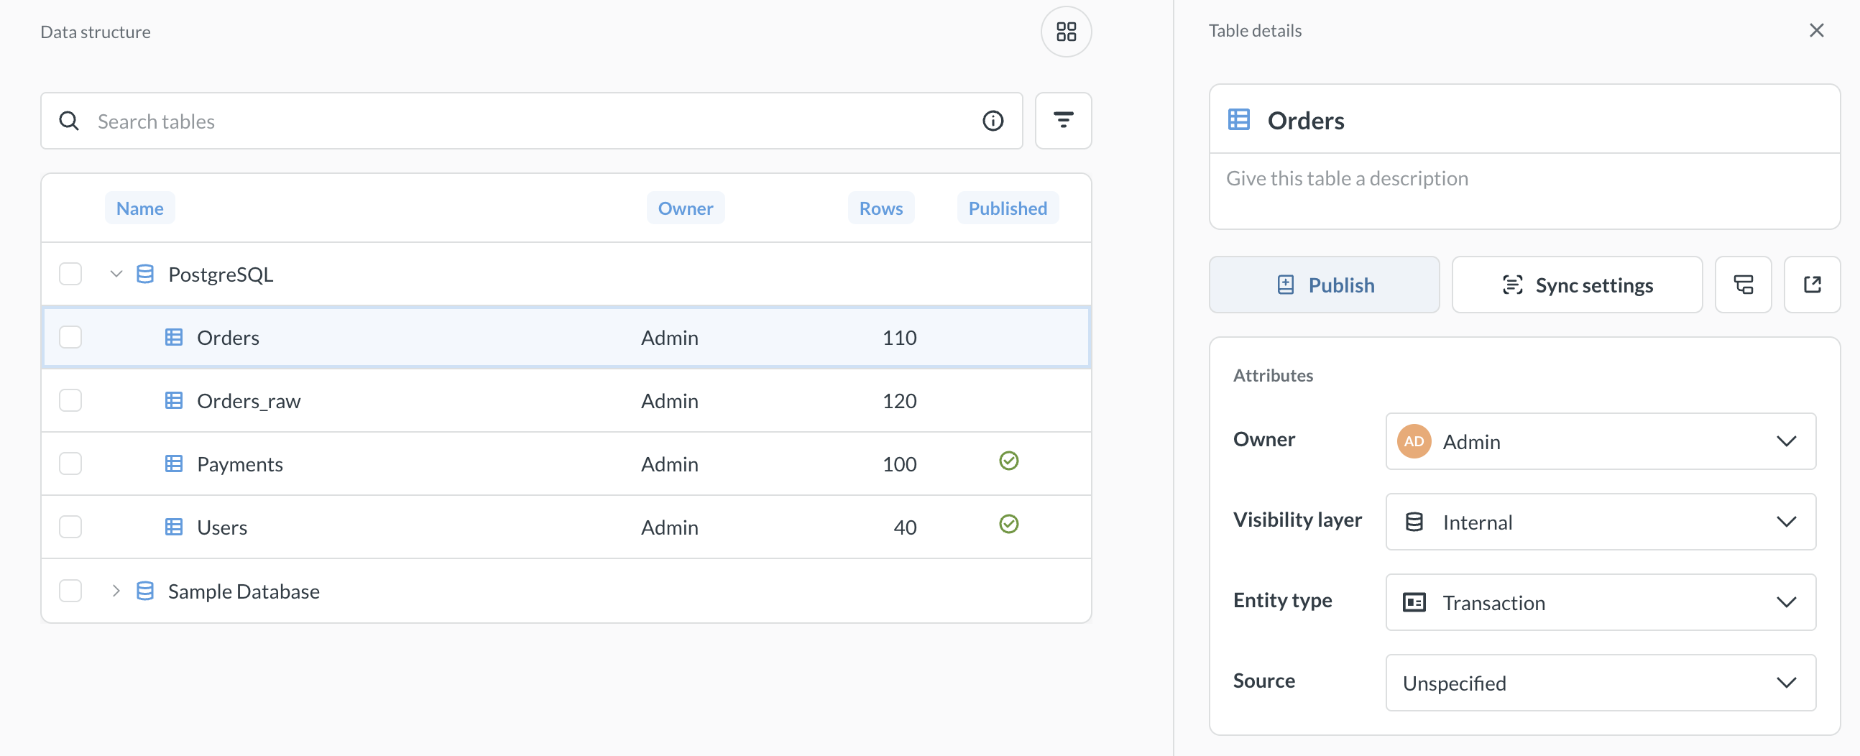
Task: Select the checkbox for the PostgreSQL database
Action: coord(69,274)
